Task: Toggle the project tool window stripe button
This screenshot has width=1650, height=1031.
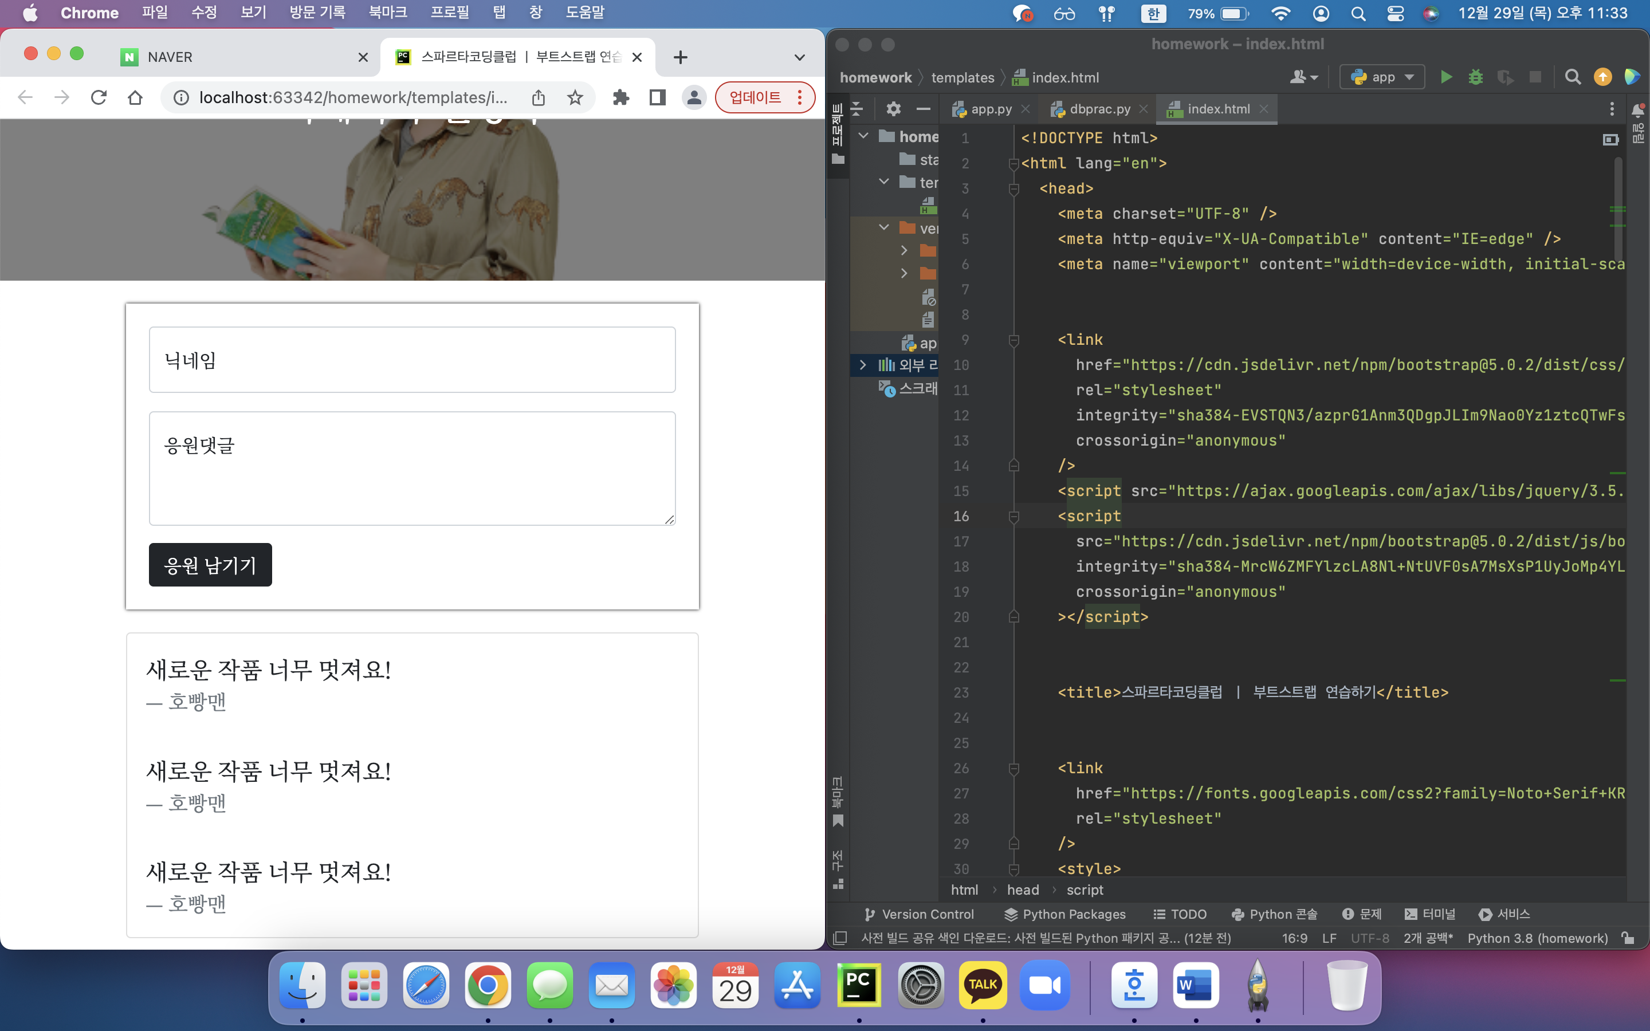Action: click(x=838, y=133)
